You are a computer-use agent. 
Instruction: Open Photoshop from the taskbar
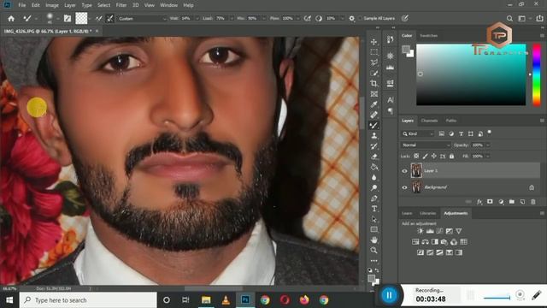[245, 300]
